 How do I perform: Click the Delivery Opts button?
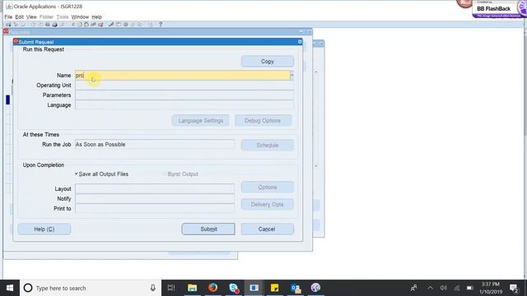tap(268, 205)
